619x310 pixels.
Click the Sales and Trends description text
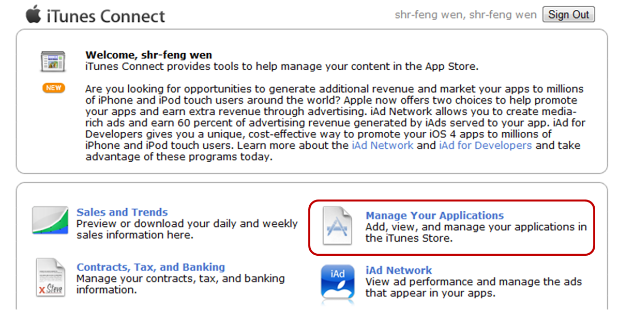187,229
